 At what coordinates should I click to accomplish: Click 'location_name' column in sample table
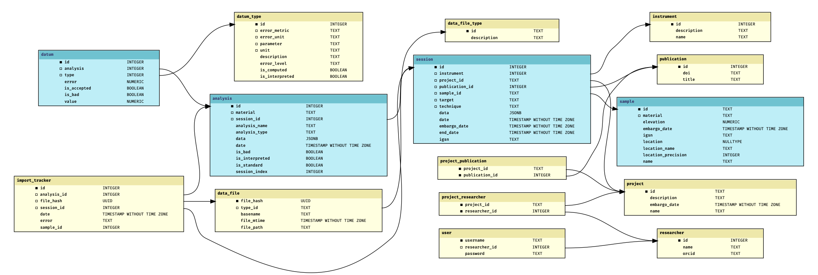coord(659,149)
